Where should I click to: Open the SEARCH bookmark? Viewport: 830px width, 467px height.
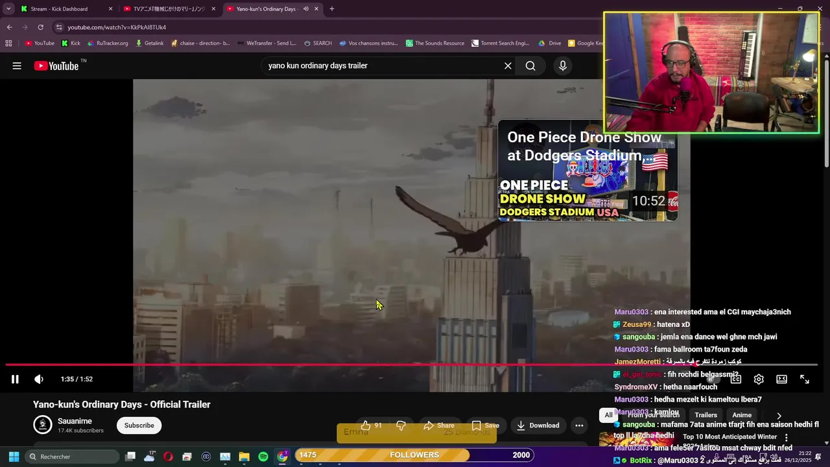(318, 43)
